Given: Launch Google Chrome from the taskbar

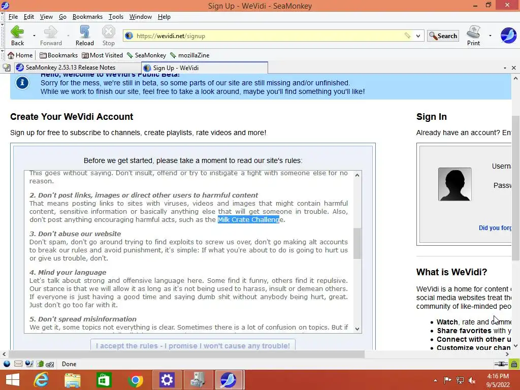Looking at the screenshot, I should click(135, 380).
